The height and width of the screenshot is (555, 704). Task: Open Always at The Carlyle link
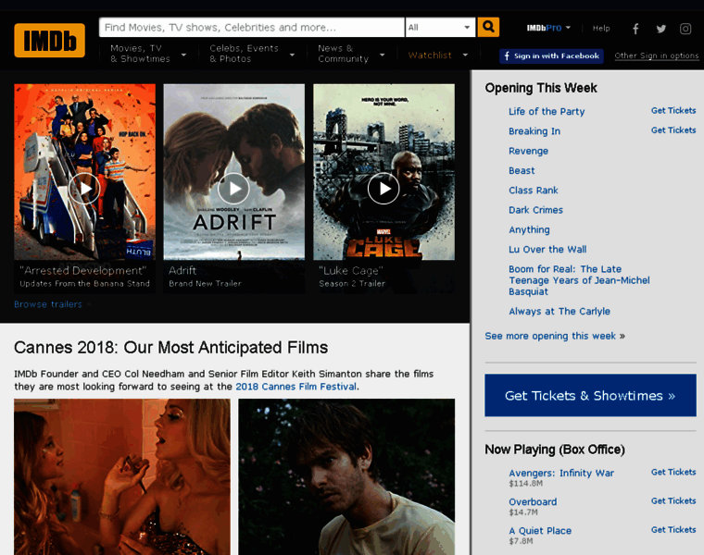tap(559, 311)
